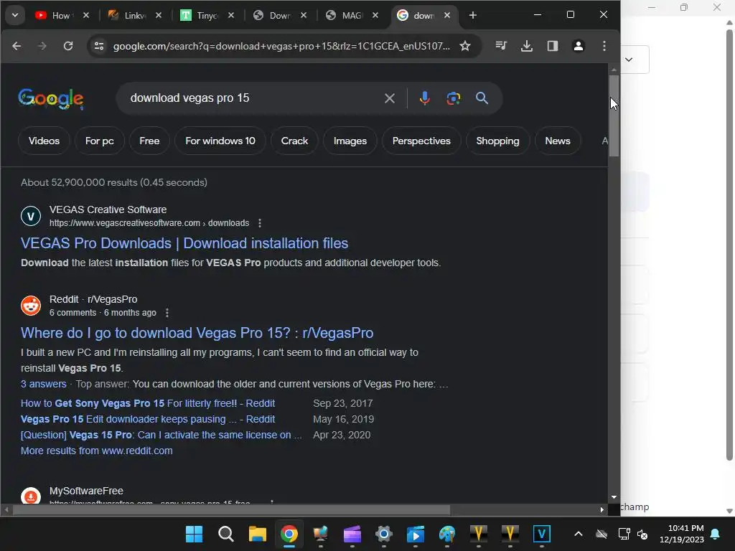Open Settings gear in taskbar
This screenshot has width=735, height=551.
coord(383,534)
